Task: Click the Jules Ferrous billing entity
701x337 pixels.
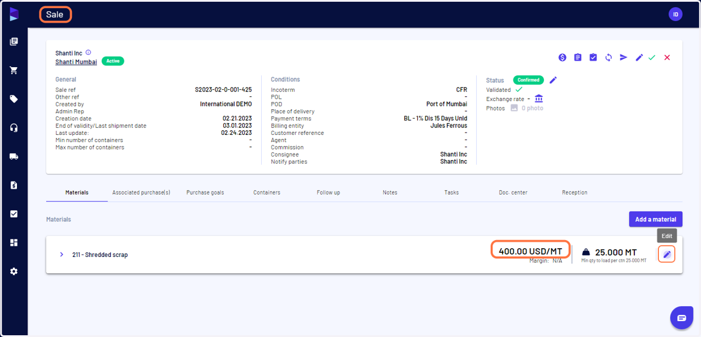Action: (449, 126)
